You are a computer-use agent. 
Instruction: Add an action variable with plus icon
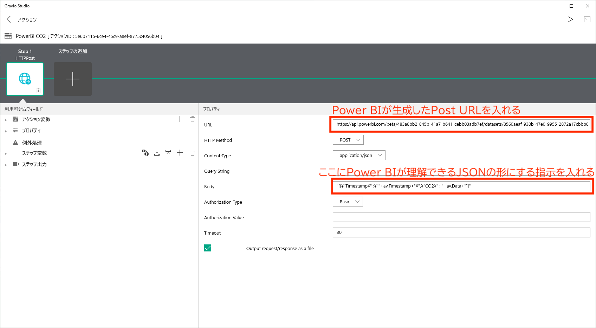pos(180,119)
